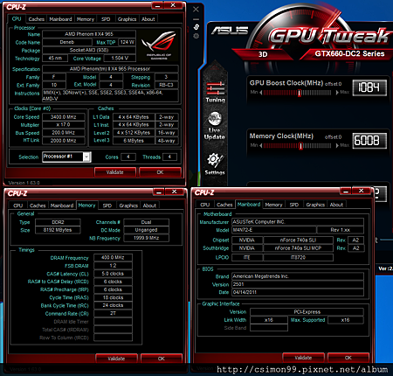Click OK in the CPU-Z CPU window
393x376 pixels.
pos(160,172)
